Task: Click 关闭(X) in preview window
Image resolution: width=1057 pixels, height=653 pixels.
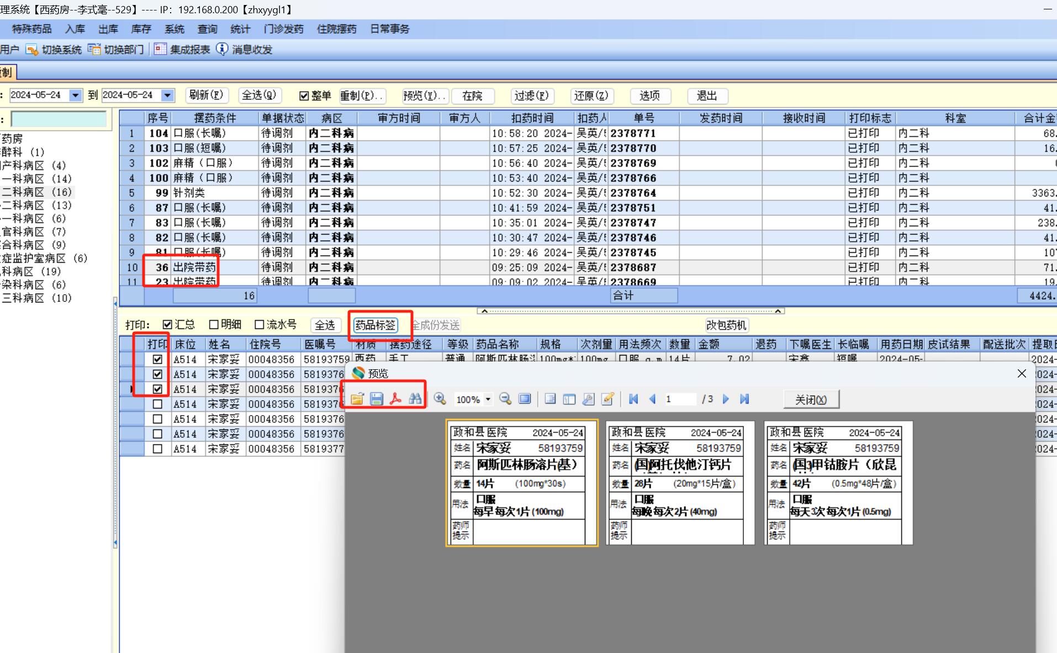Action: pos(811,400)
